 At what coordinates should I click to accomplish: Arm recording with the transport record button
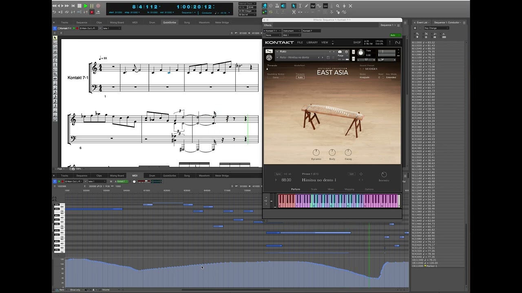pos(98,6)
